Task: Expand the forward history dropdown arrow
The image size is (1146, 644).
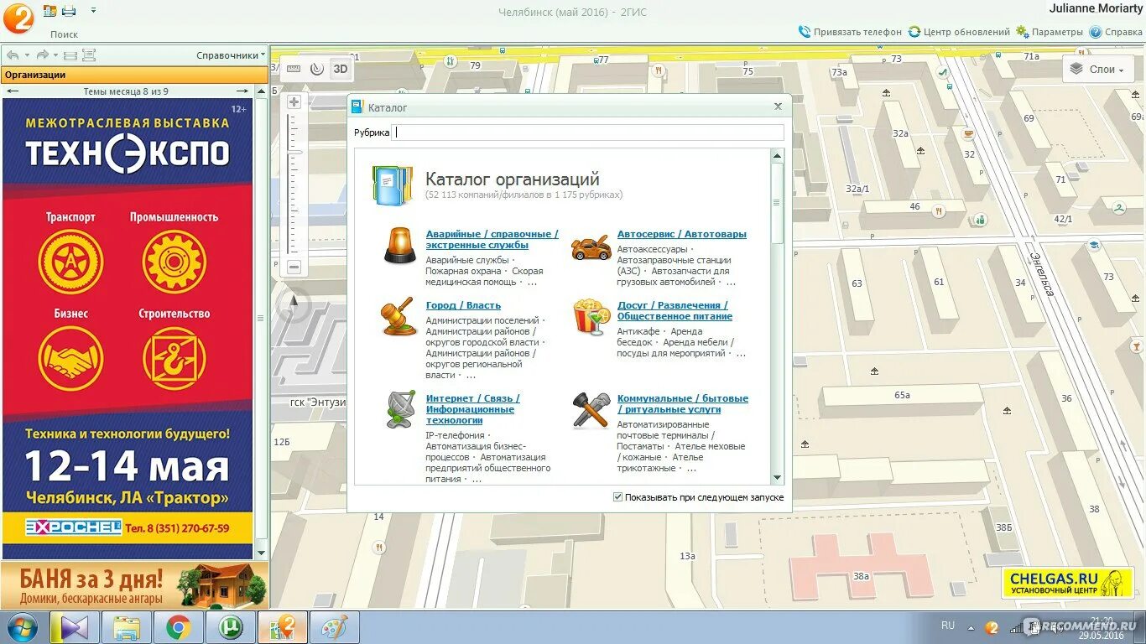Action: [x=56, y=55]
